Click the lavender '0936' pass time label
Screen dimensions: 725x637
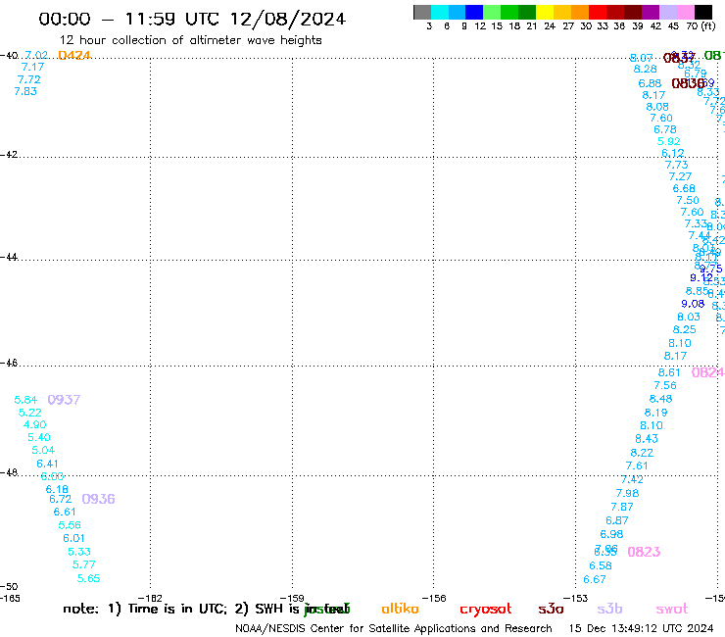coord(98,499)
